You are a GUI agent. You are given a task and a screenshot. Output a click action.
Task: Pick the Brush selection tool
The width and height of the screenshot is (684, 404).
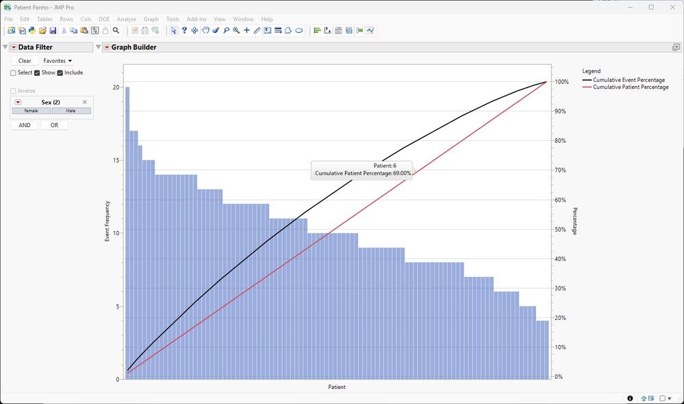215,31
